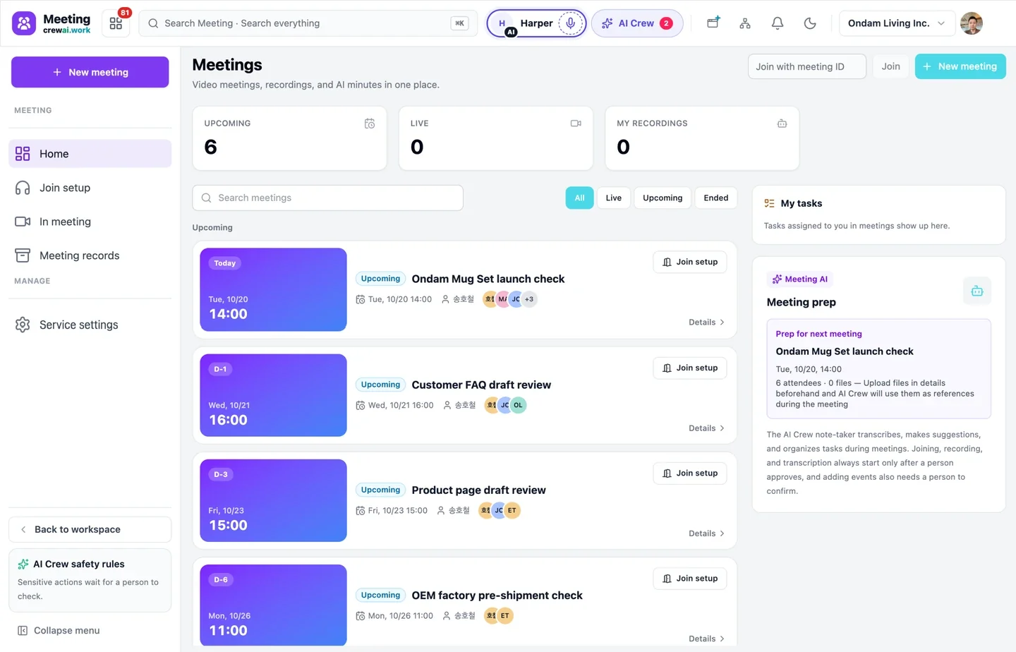Click the Live card camera icon
Viewport: 1016px width, 652px height.
click(576, 123)
